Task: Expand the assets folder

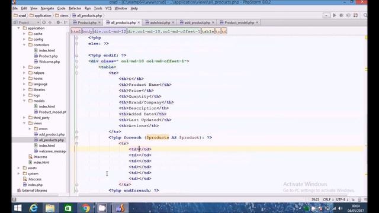Action: [x=18, y=168]
